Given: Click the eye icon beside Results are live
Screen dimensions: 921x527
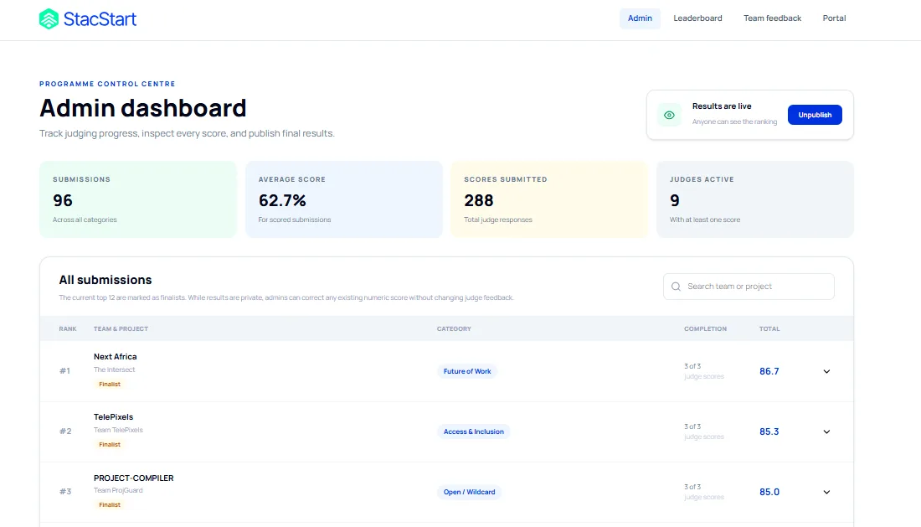Looking at the screenshot, I should [x=669, y=115].
